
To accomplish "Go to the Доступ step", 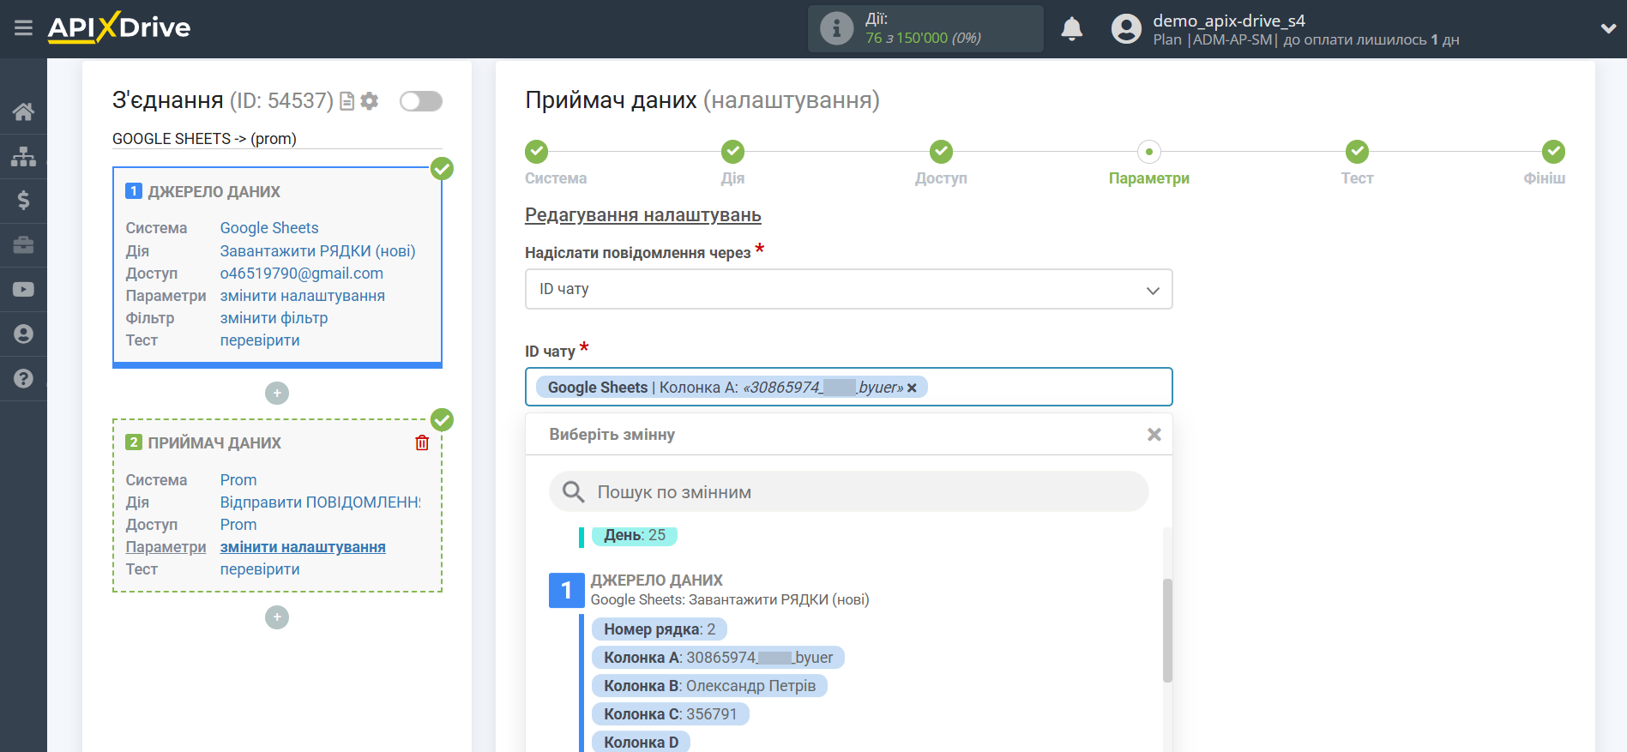I will click(941, 152).
